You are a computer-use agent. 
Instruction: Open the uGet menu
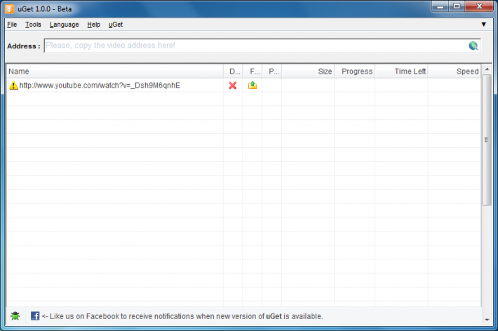(x=116, y=25)
